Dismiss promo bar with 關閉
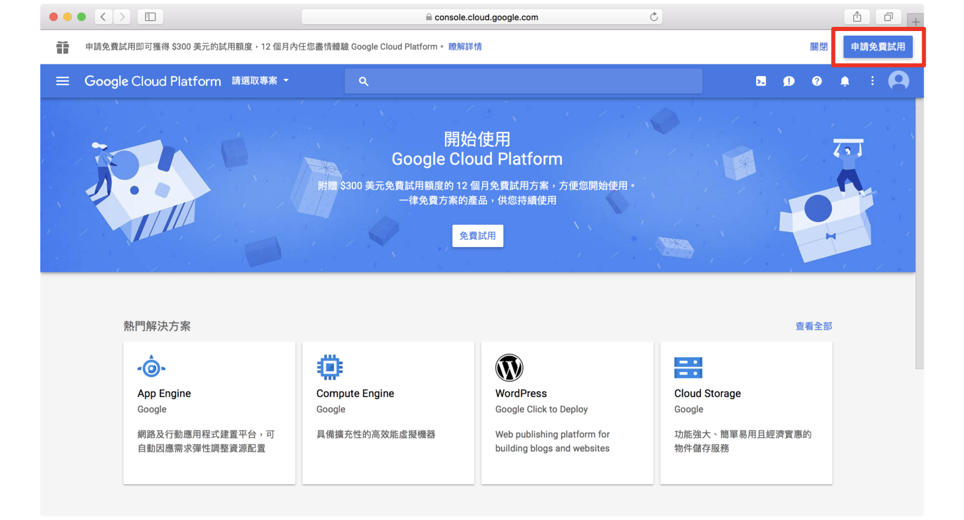This screenshot has width=964, height=520. coord(819,47)
